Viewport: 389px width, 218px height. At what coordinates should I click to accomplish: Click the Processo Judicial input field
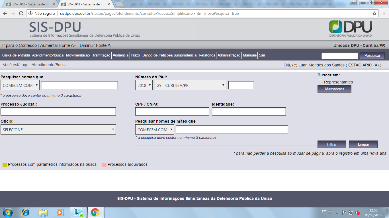[x=58, y=112]
